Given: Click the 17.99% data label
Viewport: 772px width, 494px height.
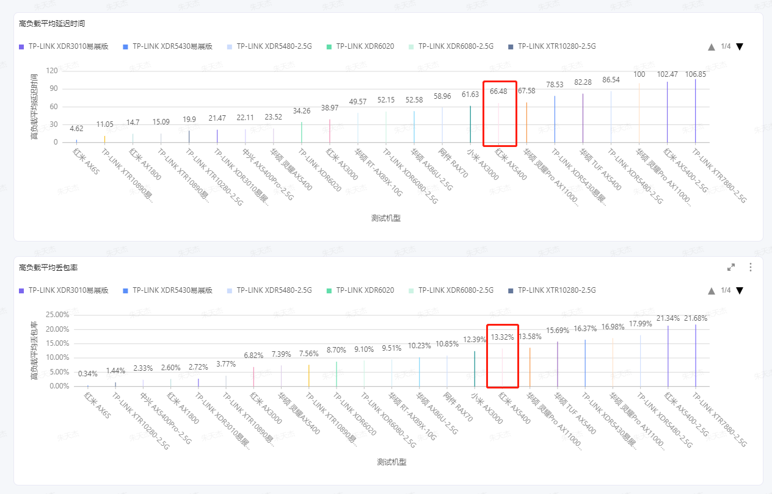Looking at the screenshot, I should (641, 323).
